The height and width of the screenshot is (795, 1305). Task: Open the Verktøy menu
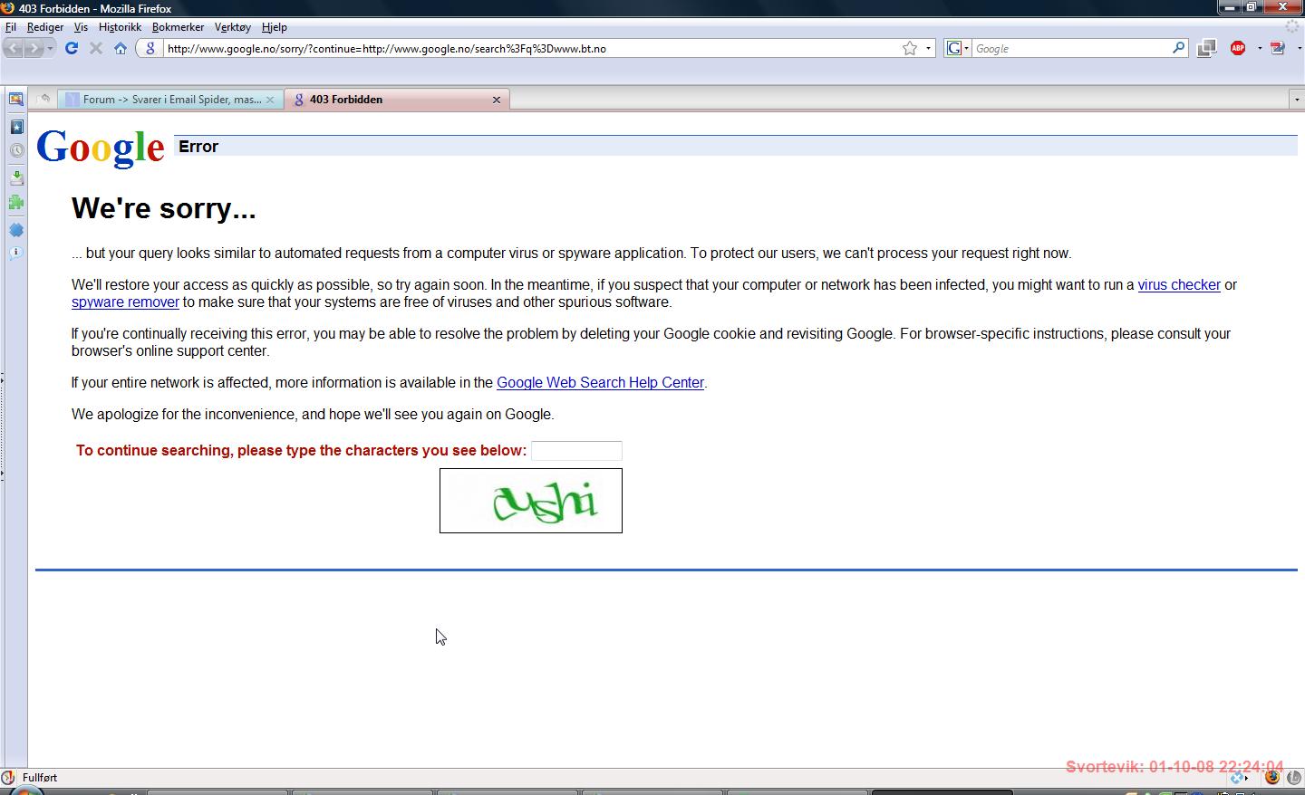tap(232, 27)
